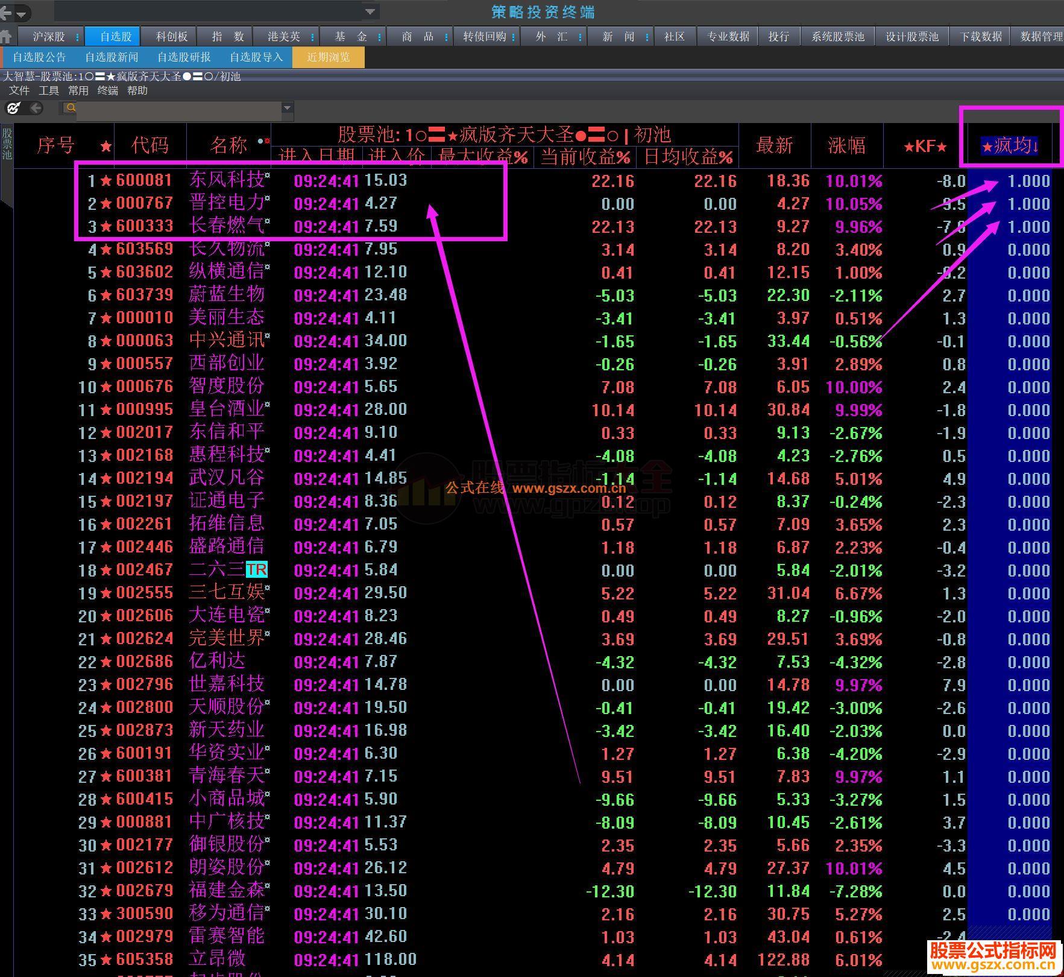Screen dimensions: 1064x977
Task: Expand the top address bar dropdown
Action: (370, 11)
